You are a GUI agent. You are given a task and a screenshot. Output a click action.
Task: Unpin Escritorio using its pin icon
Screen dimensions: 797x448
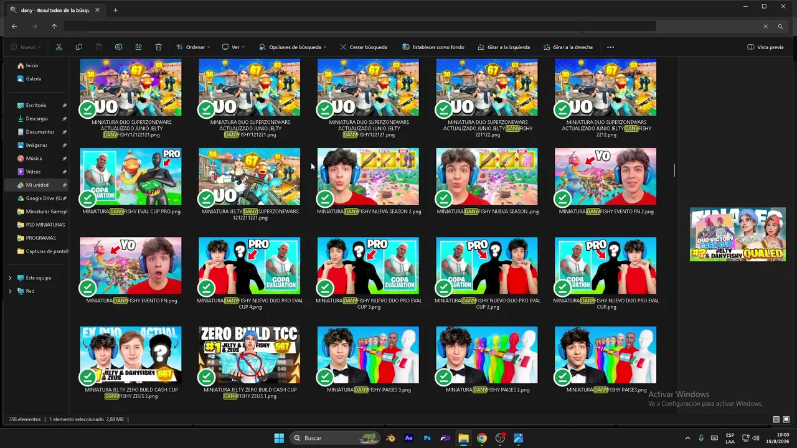click(65, 106)
